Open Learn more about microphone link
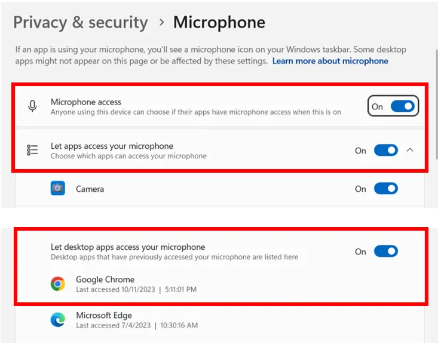This screenshot has width=438, height=343. point(330,61)
